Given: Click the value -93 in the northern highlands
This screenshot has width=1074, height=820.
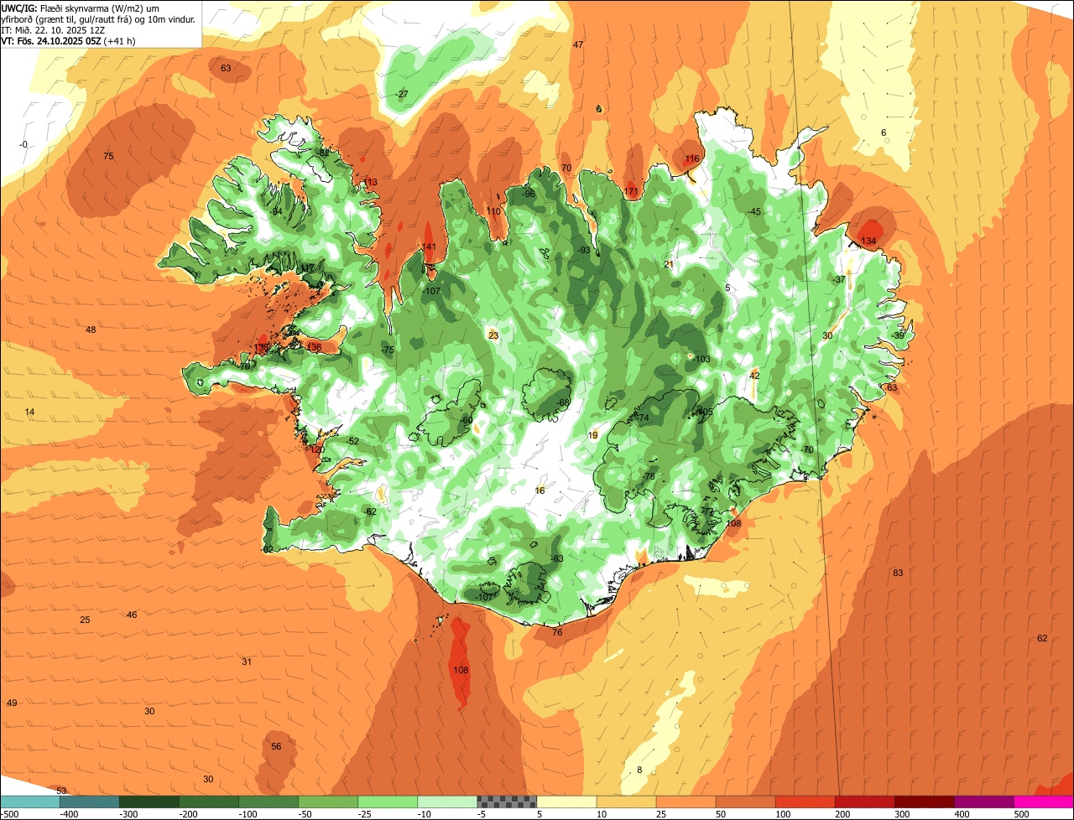Looking at the screenshot, I should pyautogui.click(x=583, y=251).
